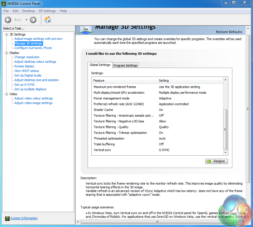The image size is (253, 227).
Task: Open the Help menu
Action: (x=63, y=11)
